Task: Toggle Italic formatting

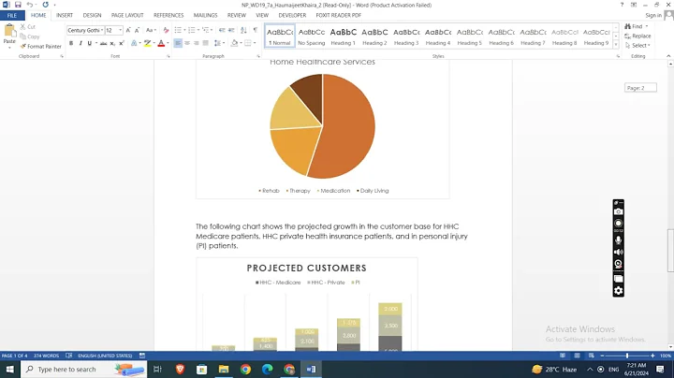Action: tap(81, 43)
